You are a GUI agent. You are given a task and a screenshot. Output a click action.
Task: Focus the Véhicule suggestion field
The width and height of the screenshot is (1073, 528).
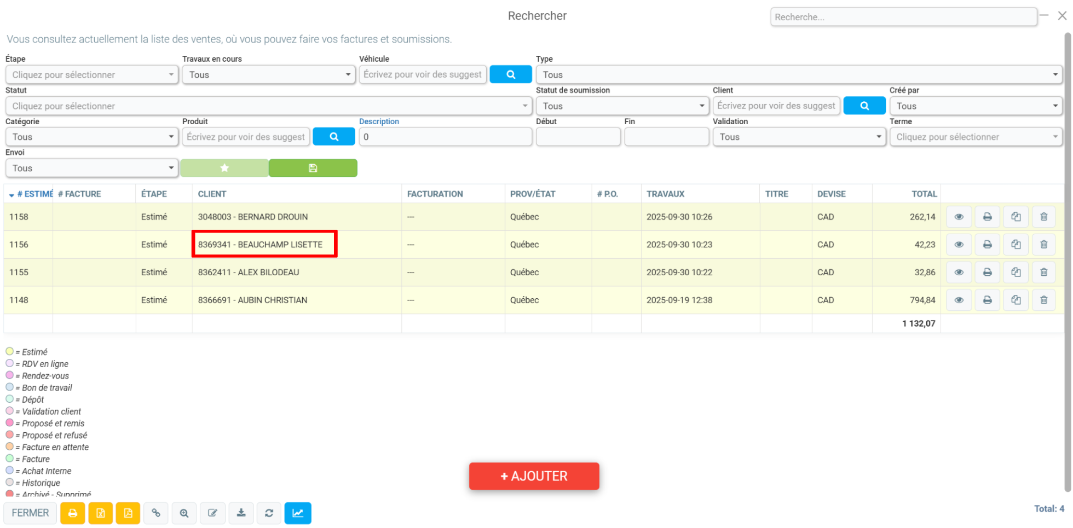coord(423,74)
